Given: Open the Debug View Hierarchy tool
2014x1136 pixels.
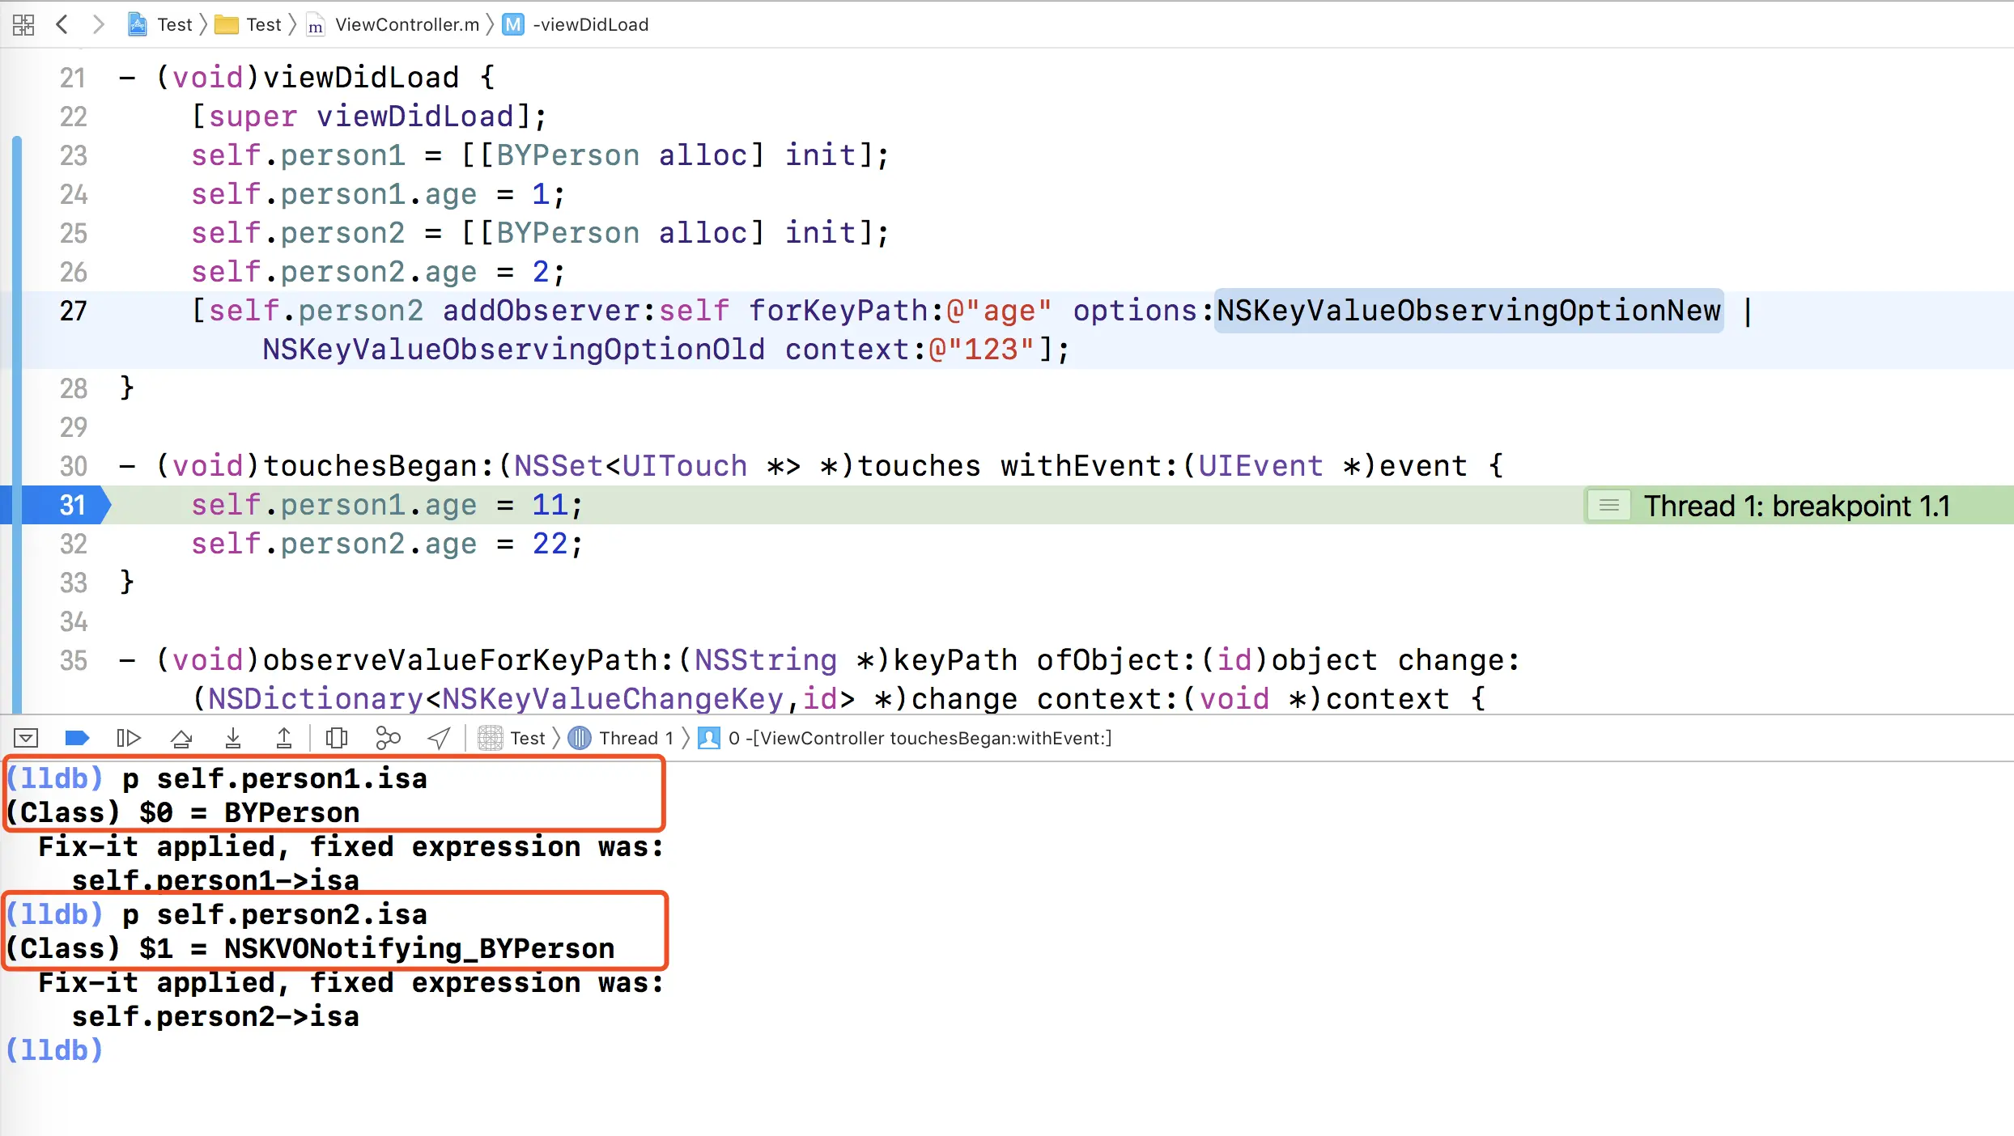Looking at the screenshot, I should [x=336, y=738].
